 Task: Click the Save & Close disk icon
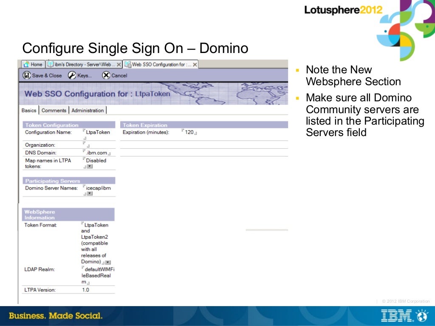27,75
